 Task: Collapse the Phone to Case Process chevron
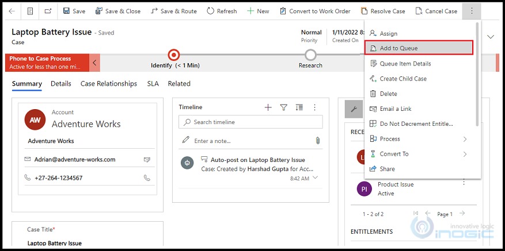[94, 63]
